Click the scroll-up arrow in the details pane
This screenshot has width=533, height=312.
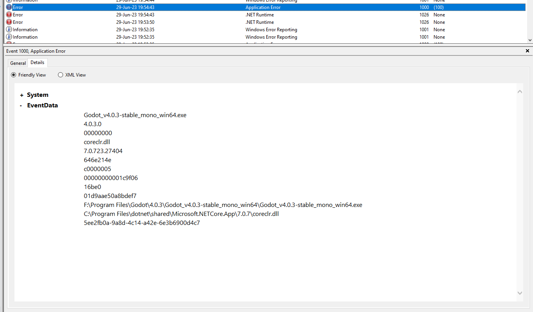520,91
